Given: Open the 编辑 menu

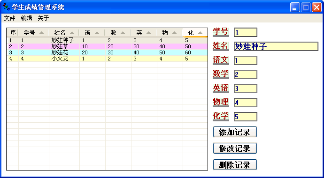Looking at the screenshot, I should point(26,18).
